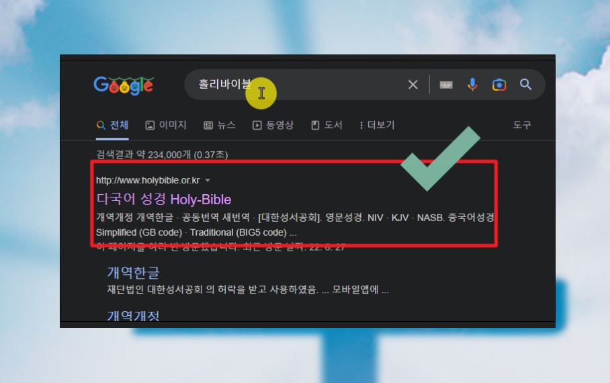Switch to the 뉴스 tab
610x383 pixels.
(220, 125)
